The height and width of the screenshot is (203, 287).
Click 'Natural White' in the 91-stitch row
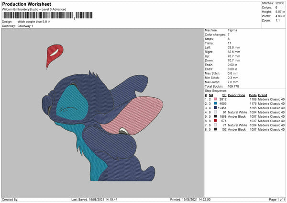pos(237,112)
